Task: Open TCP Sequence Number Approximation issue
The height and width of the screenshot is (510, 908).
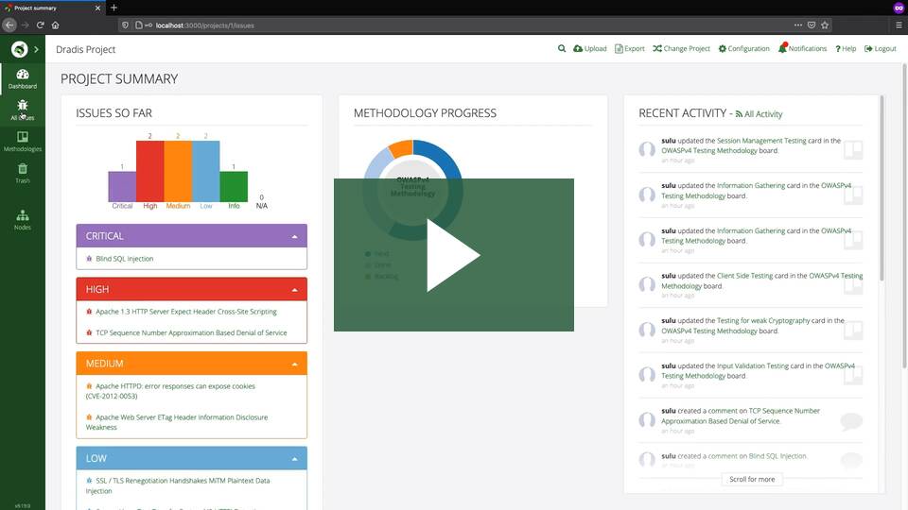Action: 190,332
